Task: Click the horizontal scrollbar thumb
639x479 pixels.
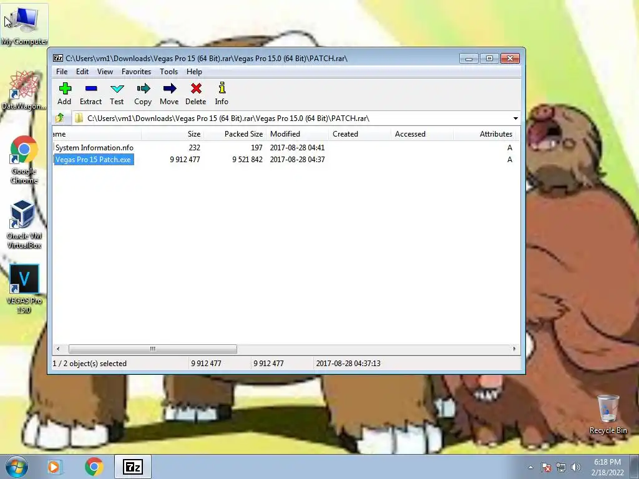Action: point(153,349)
